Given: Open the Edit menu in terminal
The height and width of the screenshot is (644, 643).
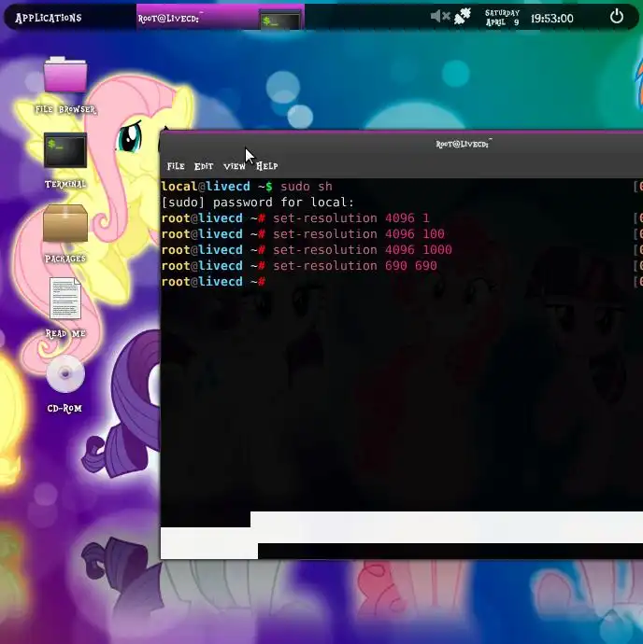Looking at the screenshot, I should click(204, 166).
